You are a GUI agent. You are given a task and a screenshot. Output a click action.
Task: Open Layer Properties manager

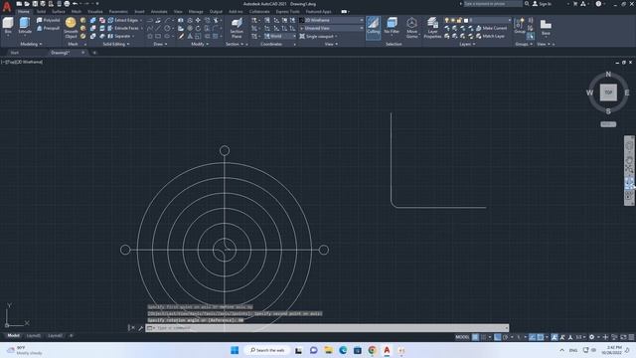point(432,28)
